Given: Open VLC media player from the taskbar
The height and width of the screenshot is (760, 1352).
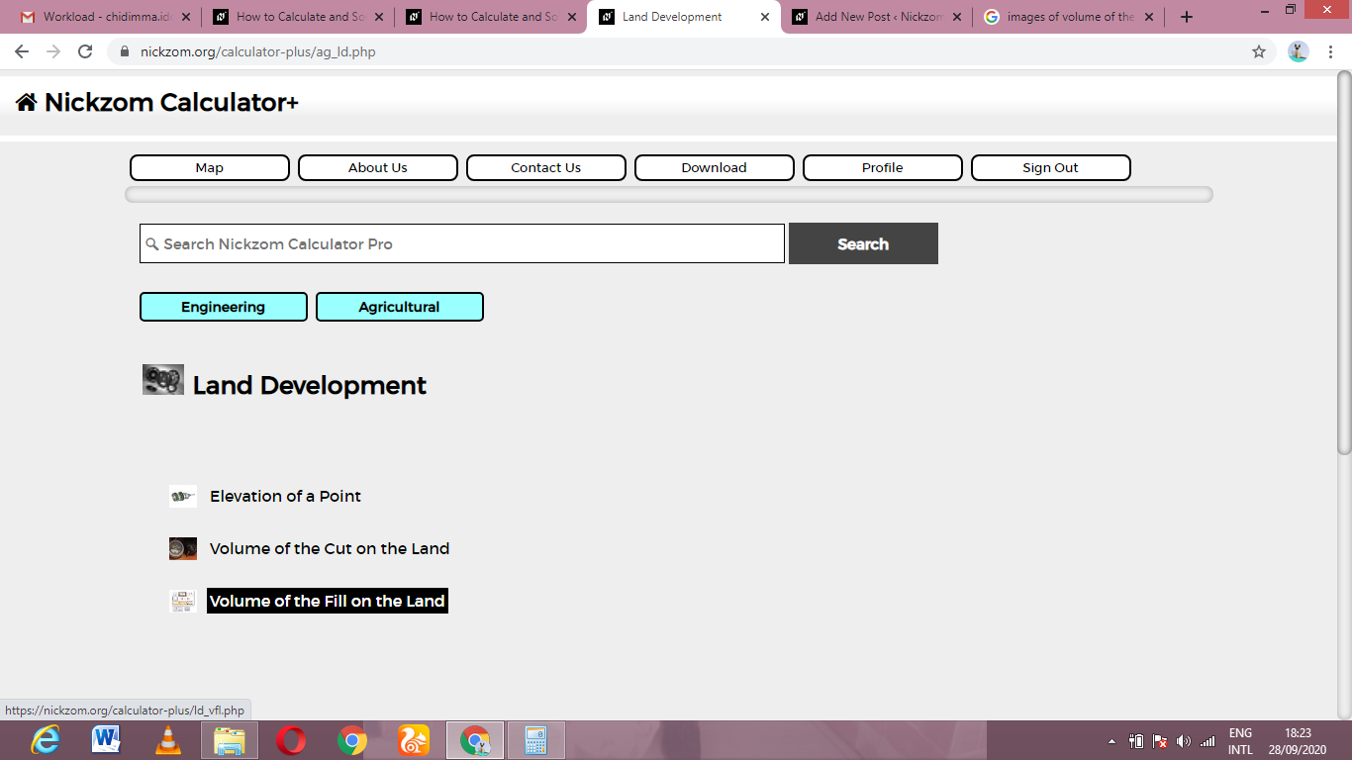Looking at the screenshot, I should (168, 740).
